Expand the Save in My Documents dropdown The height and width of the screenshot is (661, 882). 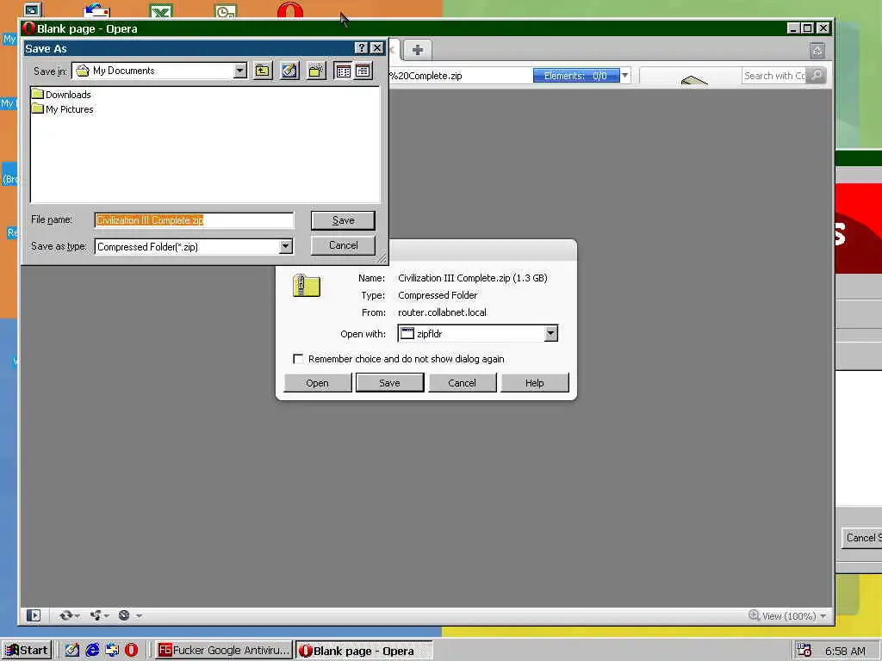[x=240, y=71]
